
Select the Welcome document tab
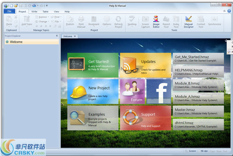click(68, 36)
